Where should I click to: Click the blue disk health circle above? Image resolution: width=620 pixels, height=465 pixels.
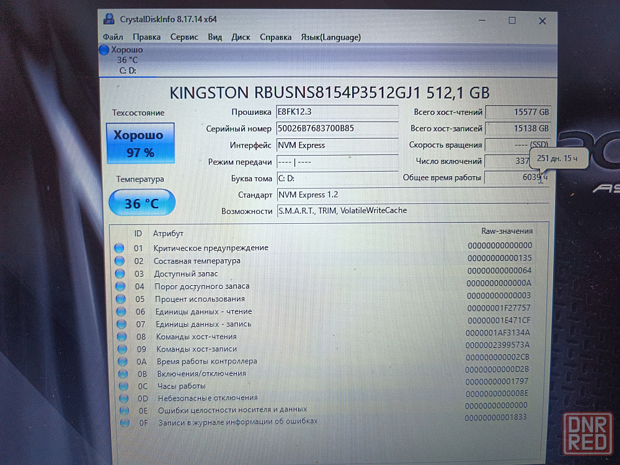pos(104,50)
